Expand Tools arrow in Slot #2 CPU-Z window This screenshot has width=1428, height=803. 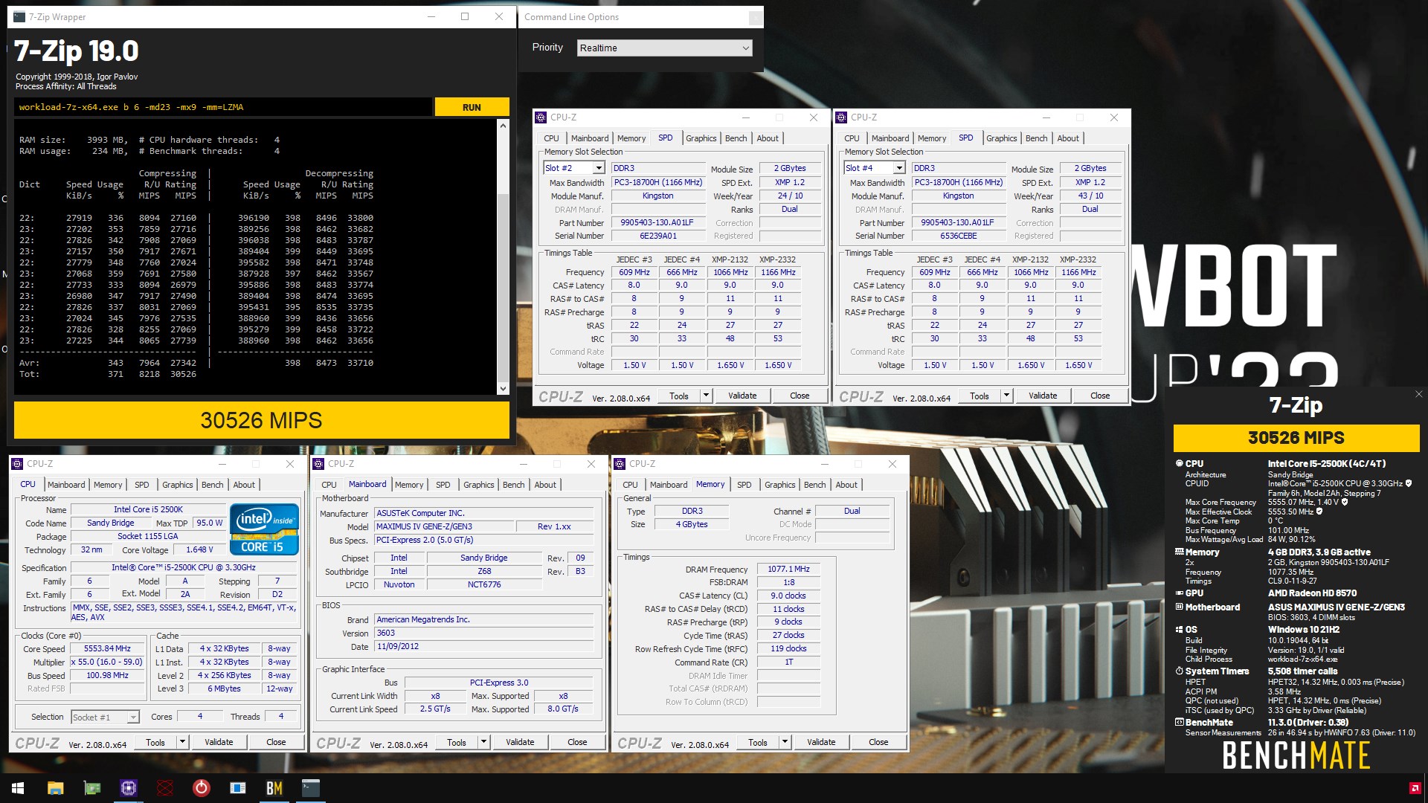(706, 396)
